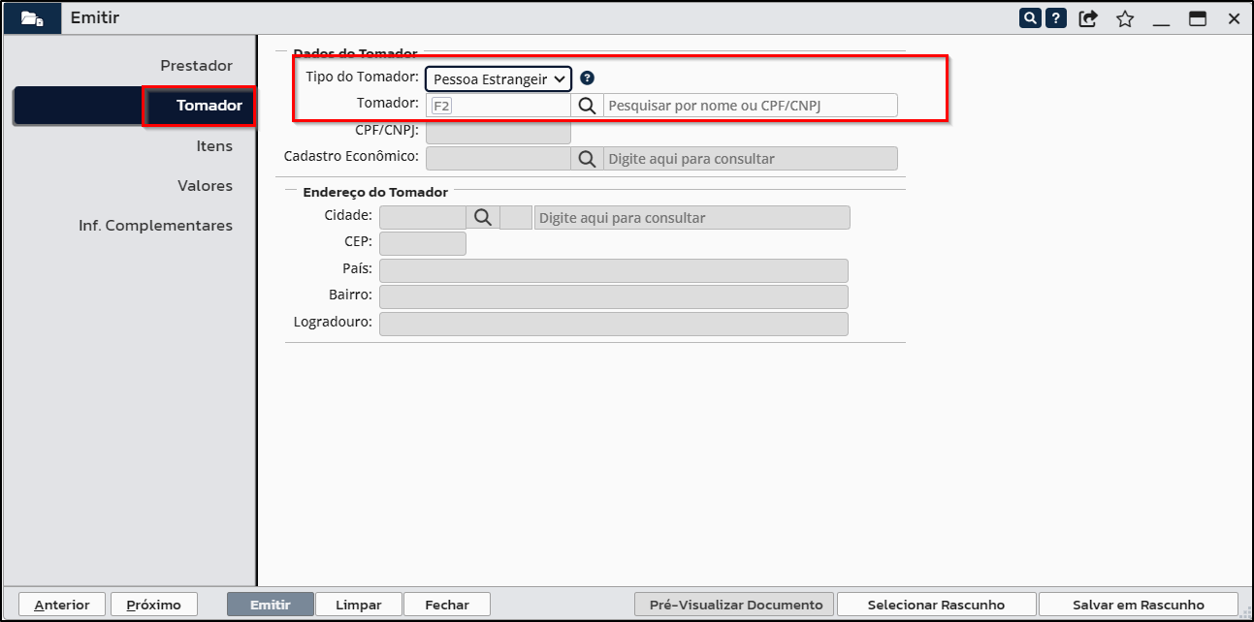Open the help question mark in title bar
This screenshot has width=1254, height=622.
tap(1056, 18)
